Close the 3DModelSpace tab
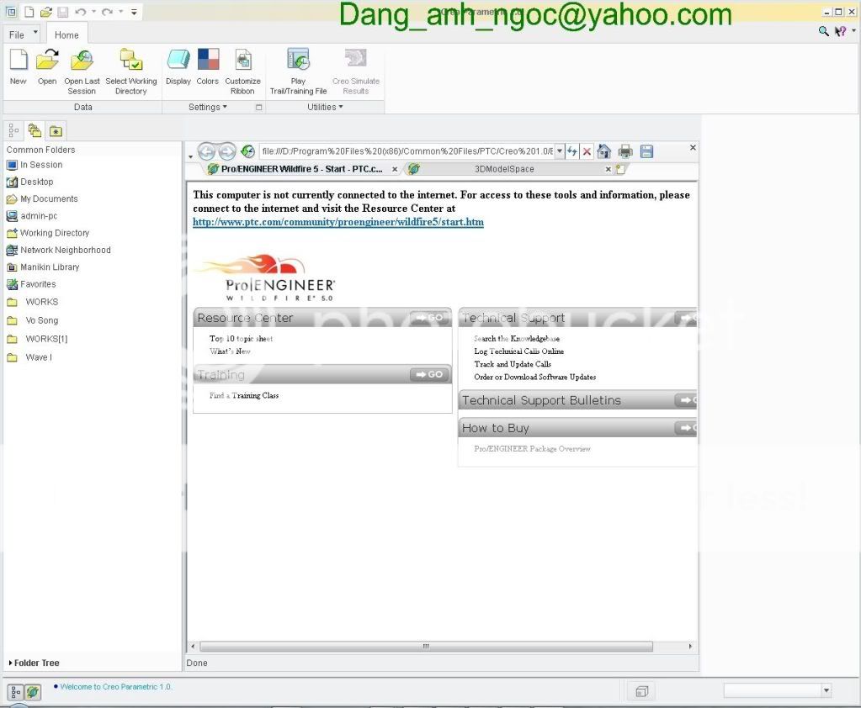This screenshot has height=708, width=861. tap(609, 170)
